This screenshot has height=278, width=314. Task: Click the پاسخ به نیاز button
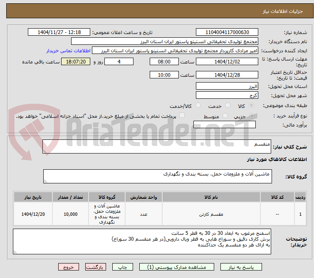point(241,267)
